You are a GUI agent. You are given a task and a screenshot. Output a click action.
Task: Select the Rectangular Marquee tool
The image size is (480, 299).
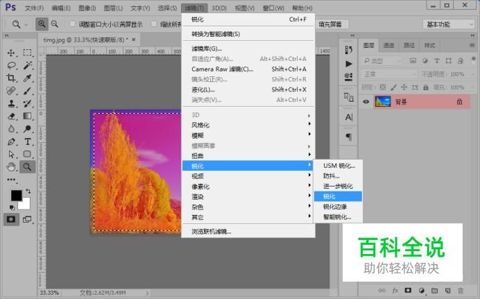pos(27,53)
